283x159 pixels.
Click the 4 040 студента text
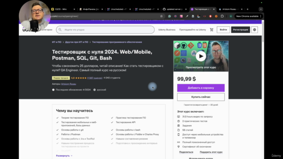click(112, 78)
